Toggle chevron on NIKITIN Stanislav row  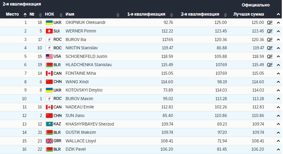tap(278, 48)
